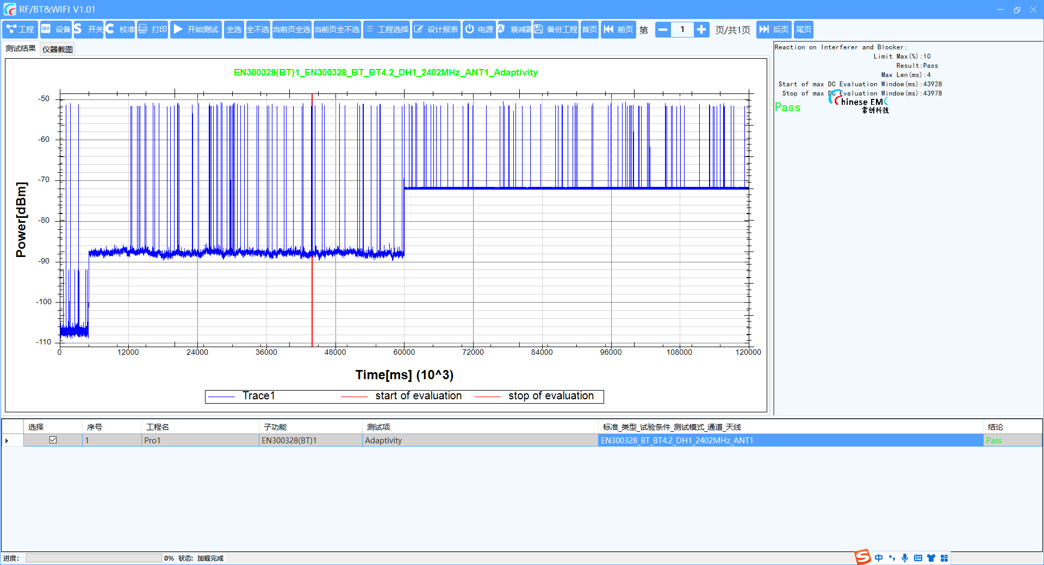Screen dimensions: 1044x565
Task: Select the Pro1 project name cell
Action: tap(200, 441)
